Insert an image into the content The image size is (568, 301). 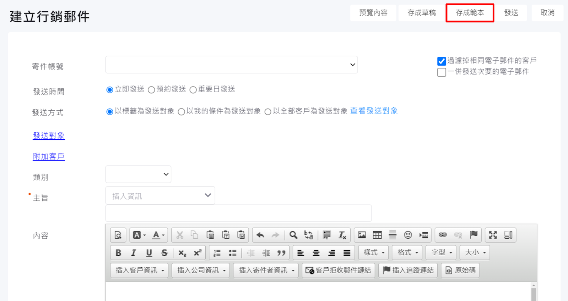[362, 235]
